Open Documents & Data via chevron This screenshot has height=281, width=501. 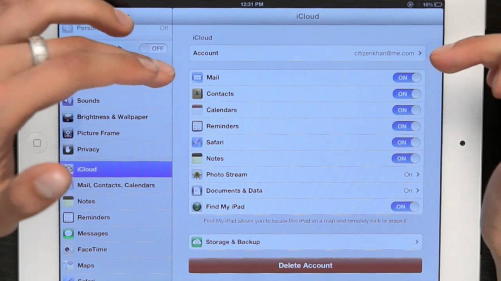[x=418, y=190]
